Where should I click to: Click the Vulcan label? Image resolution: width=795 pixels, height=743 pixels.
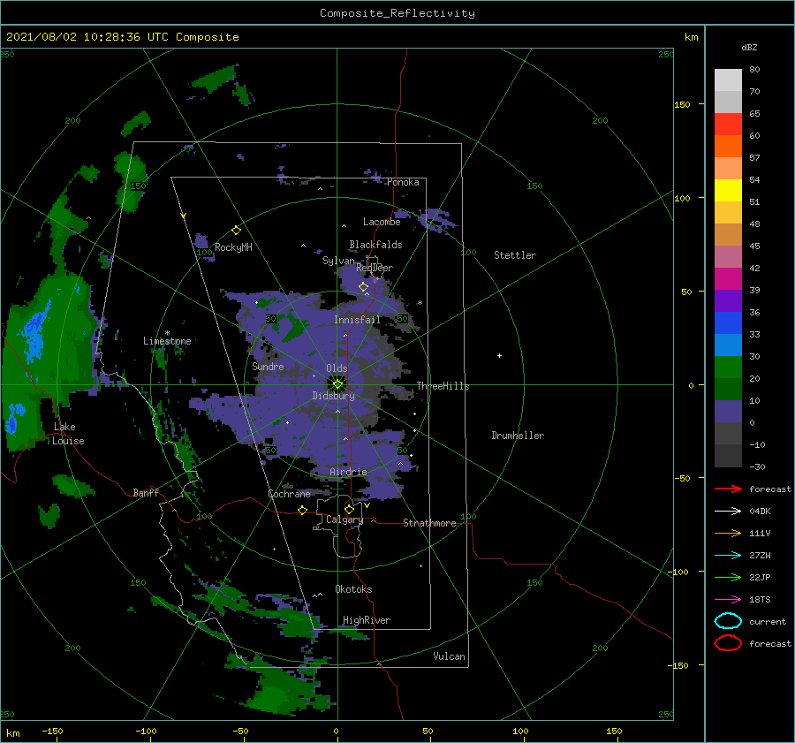[x=449, y=656]
